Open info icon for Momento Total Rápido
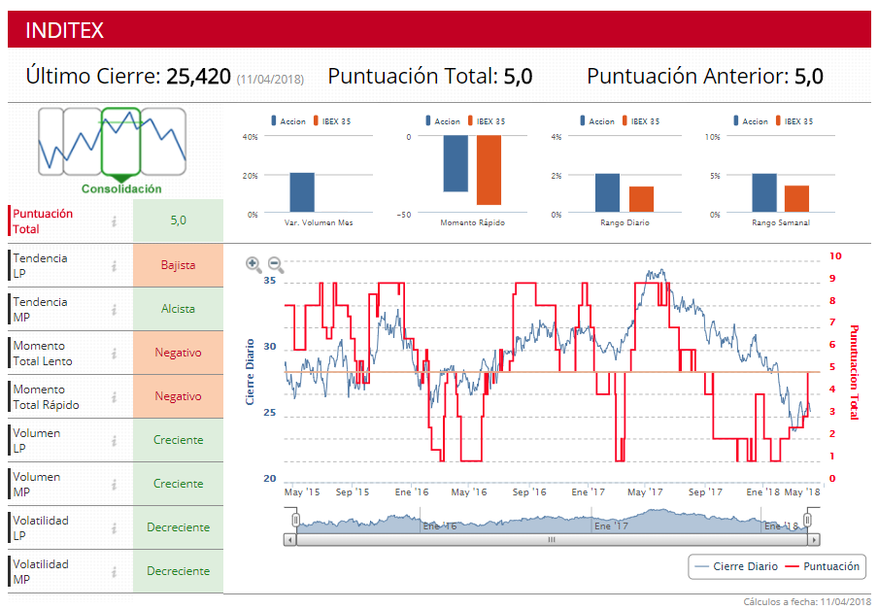Image resolution: width=878 pixels, height=610 pixels. [115, 396]
